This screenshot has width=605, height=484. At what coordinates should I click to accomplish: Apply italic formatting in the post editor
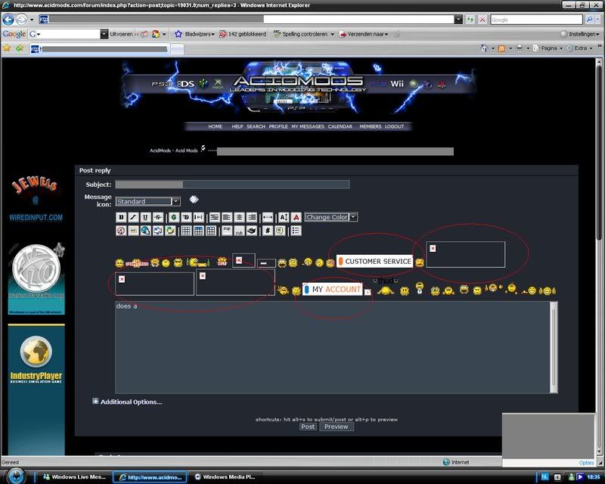133,217
